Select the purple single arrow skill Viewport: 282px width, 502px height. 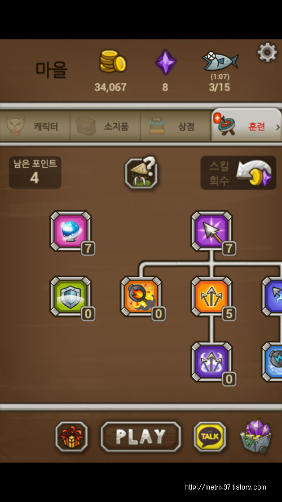tap(211, 231)
